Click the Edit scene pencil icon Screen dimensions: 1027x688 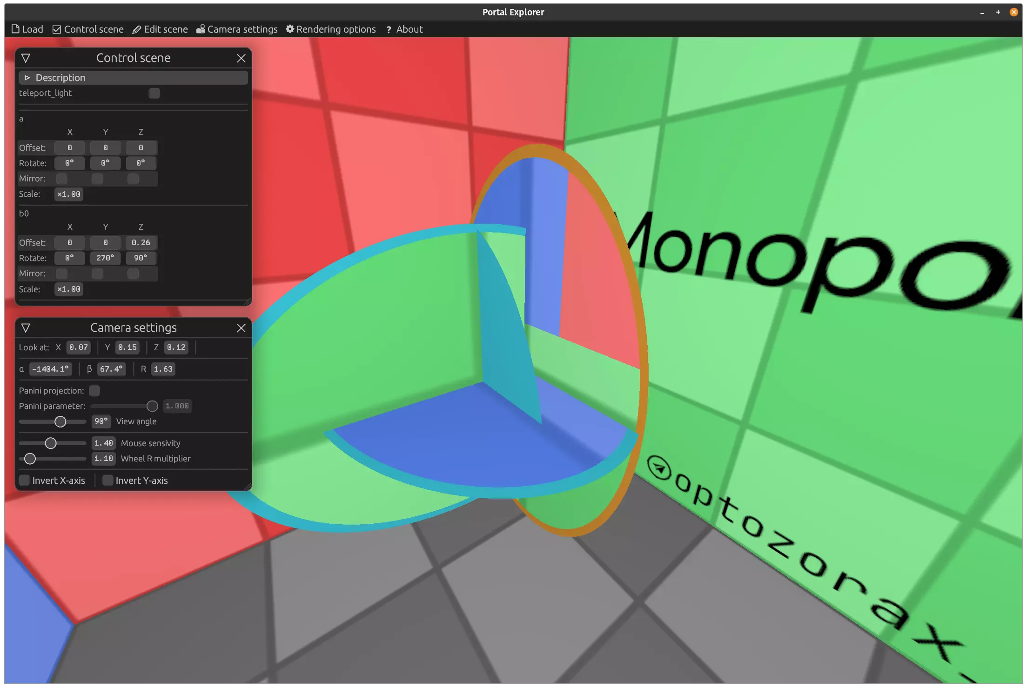[136, 30]
